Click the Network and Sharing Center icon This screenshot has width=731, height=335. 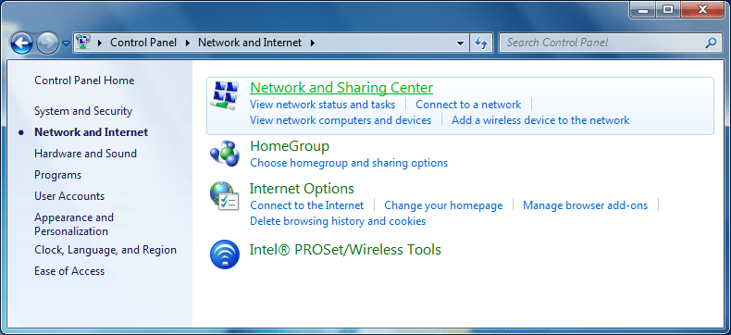pos(224,95)
